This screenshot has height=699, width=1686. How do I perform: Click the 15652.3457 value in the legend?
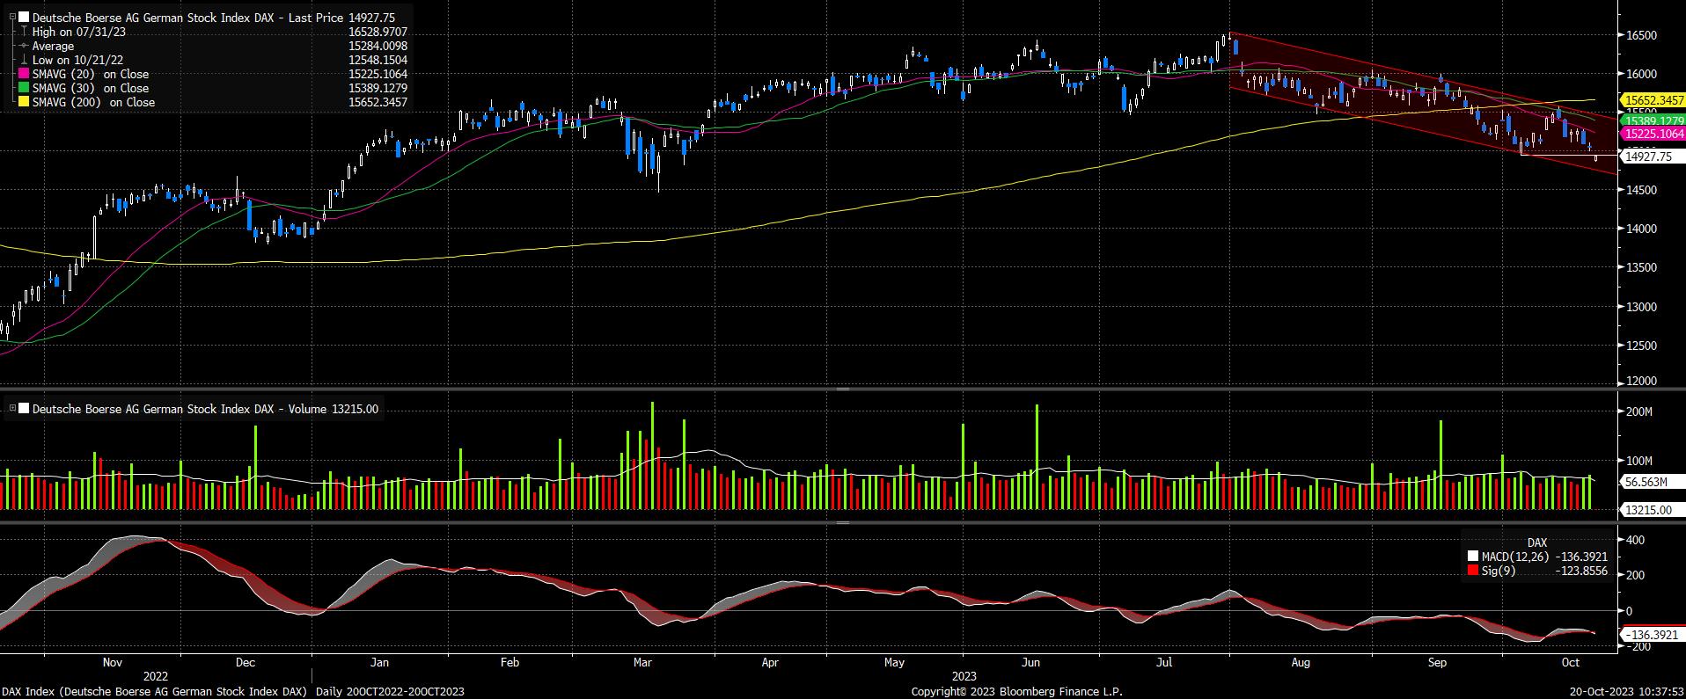tap(378, 102)
